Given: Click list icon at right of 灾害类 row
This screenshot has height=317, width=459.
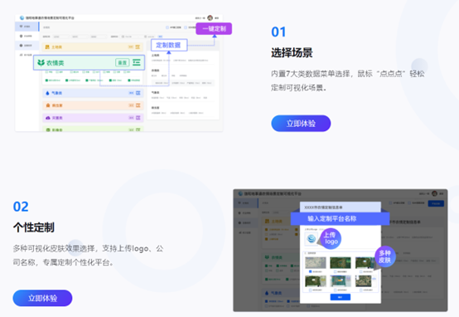Looking at the screenshot, I should [x=138, y=118].
